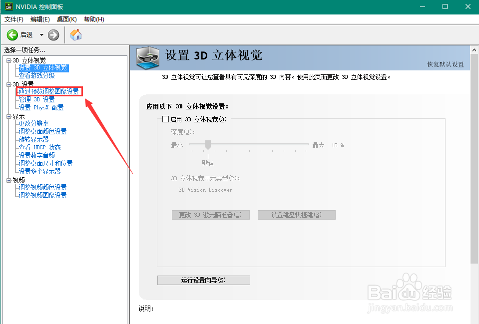Open 调整桌面颜色设置 task
The width and height of the screenshot is (479, 324).
(43, 131)
